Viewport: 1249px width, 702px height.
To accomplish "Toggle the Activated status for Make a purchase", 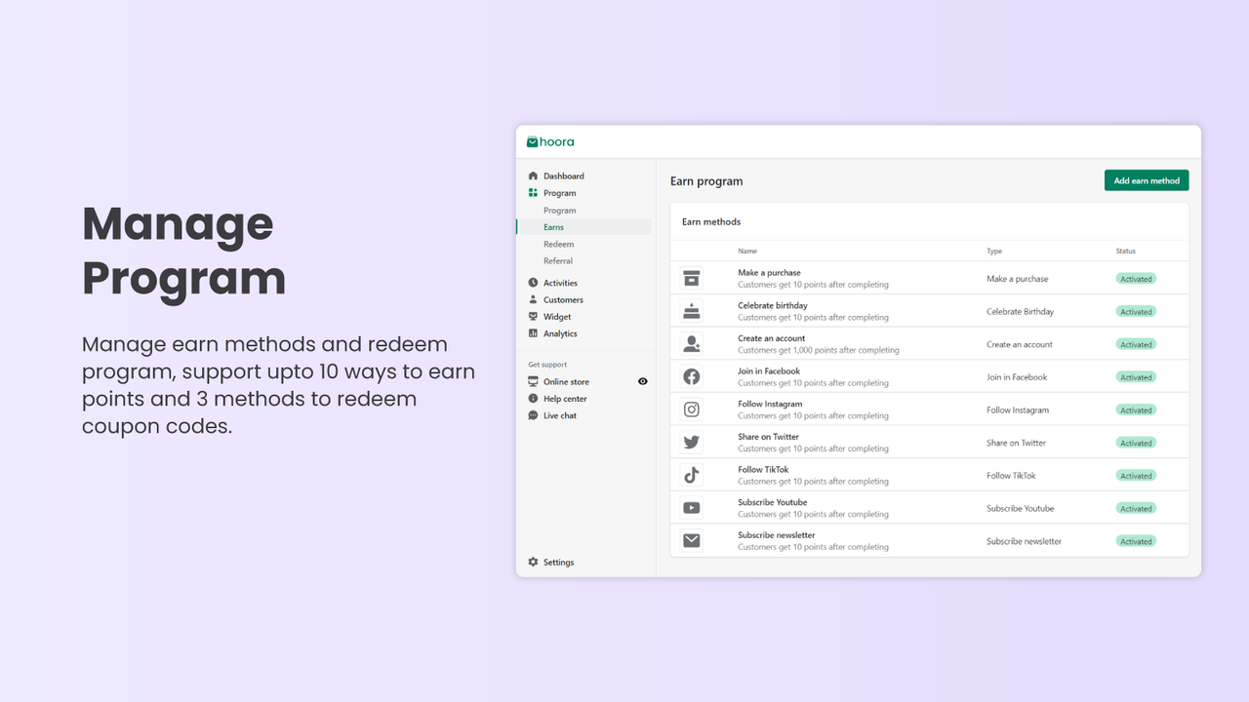I will tap(1135, 278).
